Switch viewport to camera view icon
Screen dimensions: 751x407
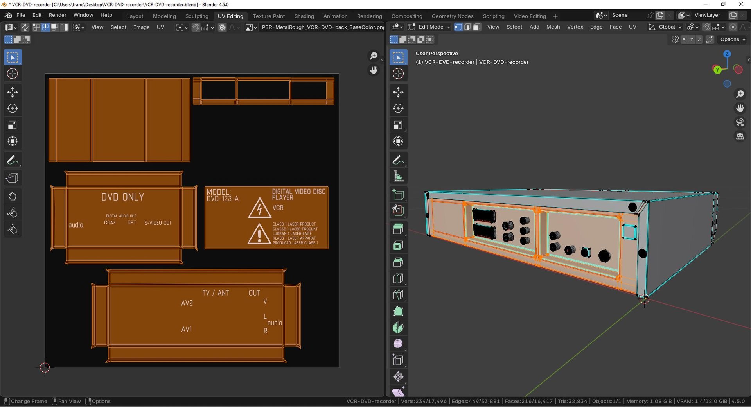click(740, 122)
